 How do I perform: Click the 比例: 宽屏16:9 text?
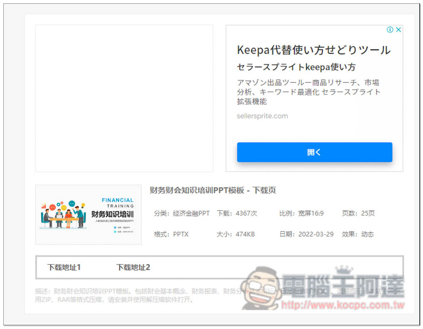tap(301, 213)
